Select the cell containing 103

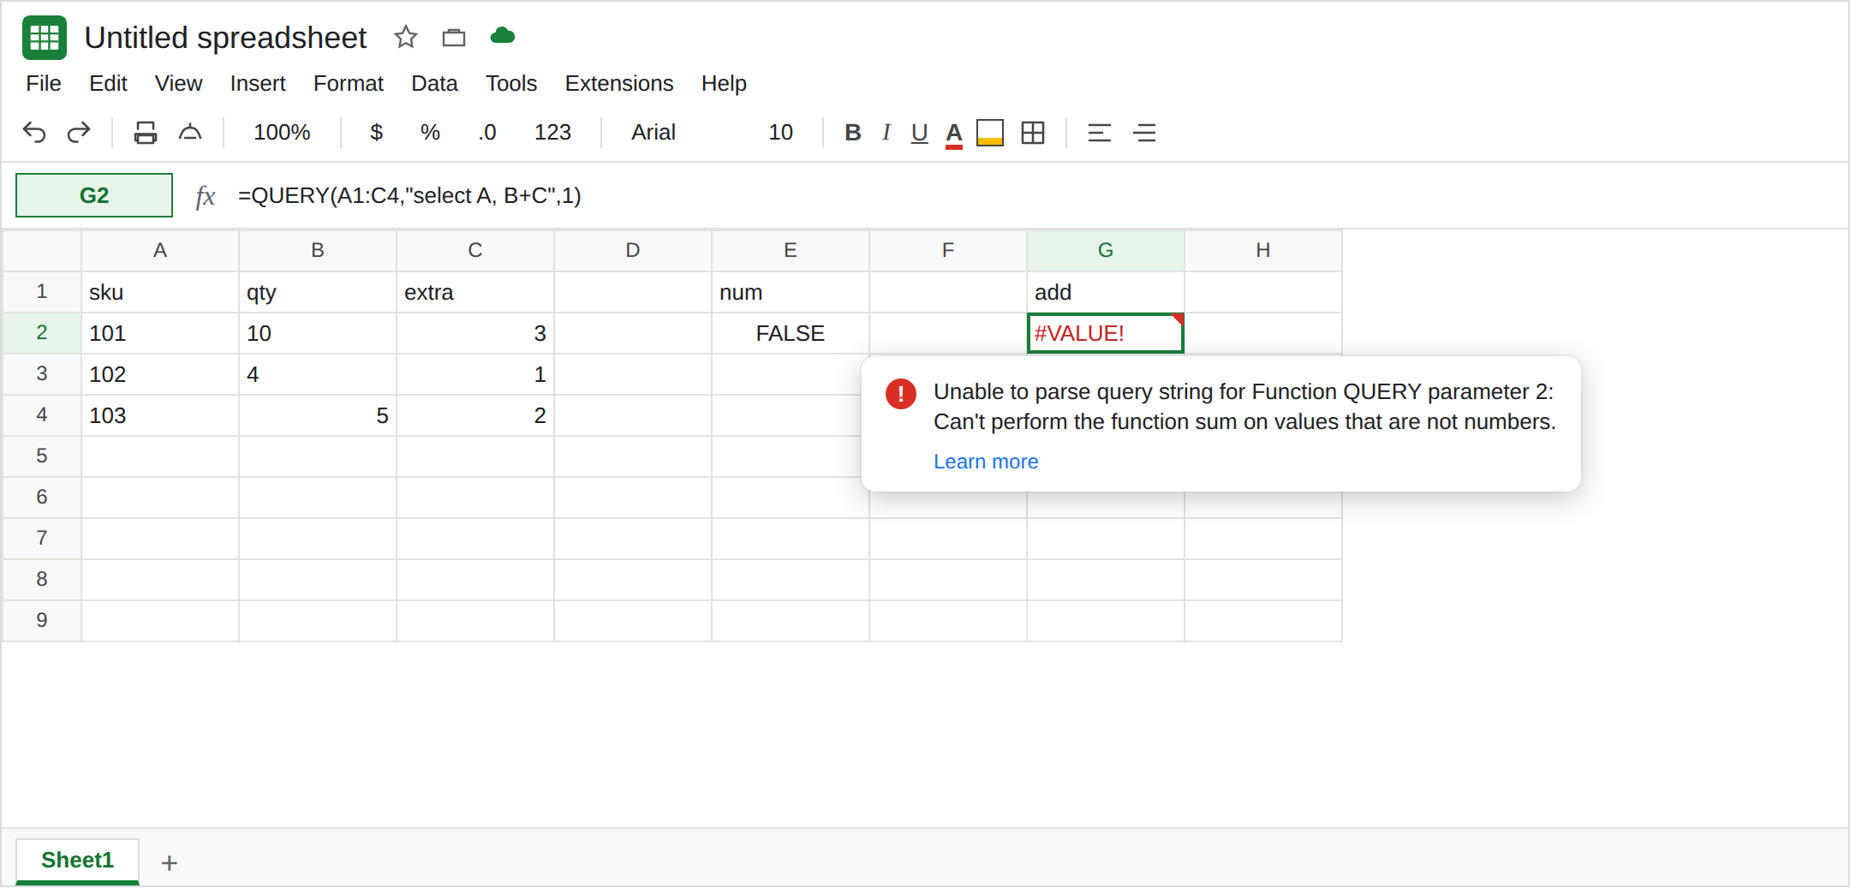(160, 415)
